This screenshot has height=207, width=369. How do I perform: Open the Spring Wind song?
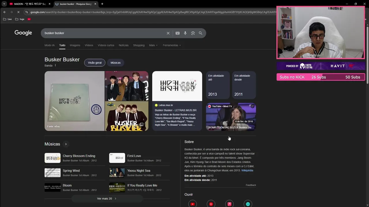(x=75, y=173)
